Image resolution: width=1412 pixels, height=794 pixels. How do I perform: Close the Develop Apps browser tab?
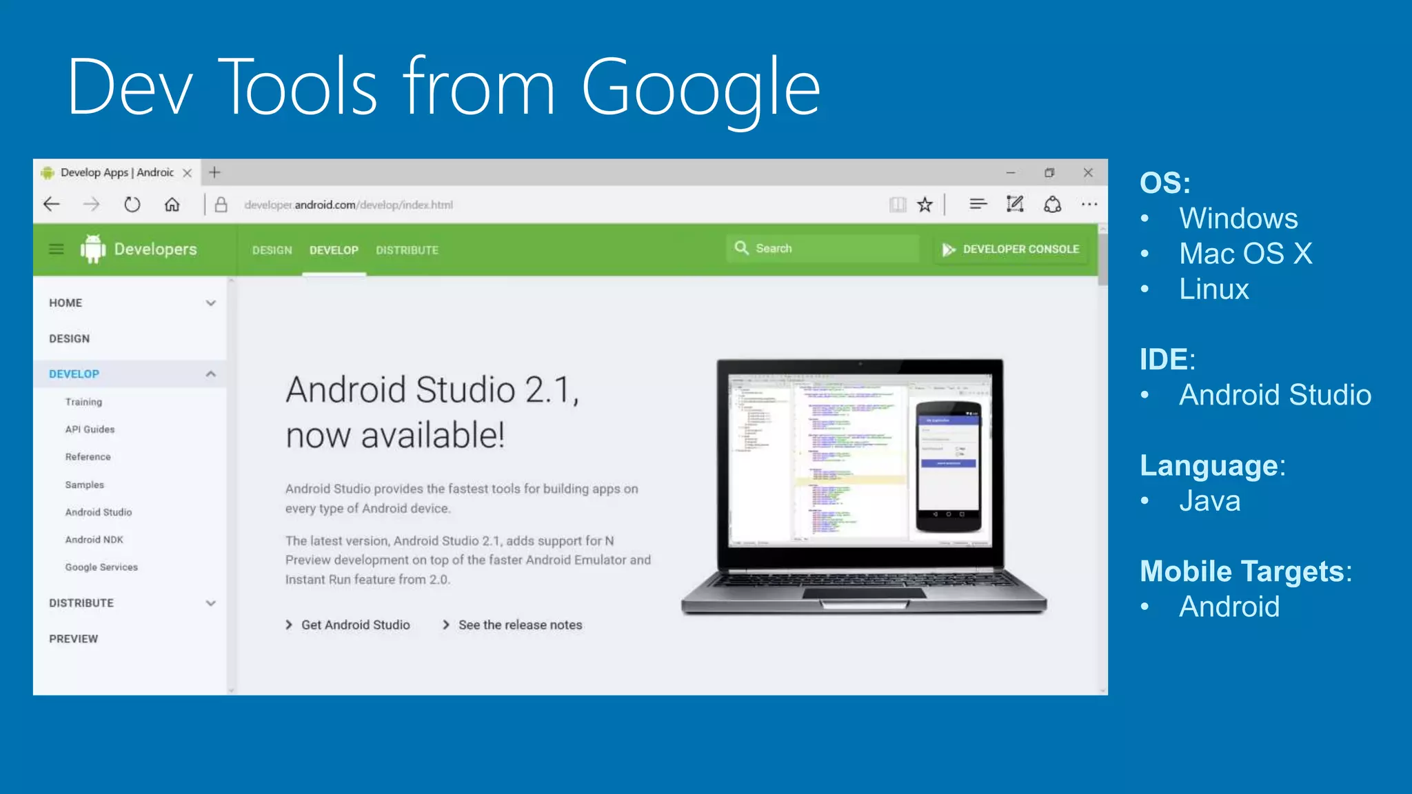coord(187,173)
